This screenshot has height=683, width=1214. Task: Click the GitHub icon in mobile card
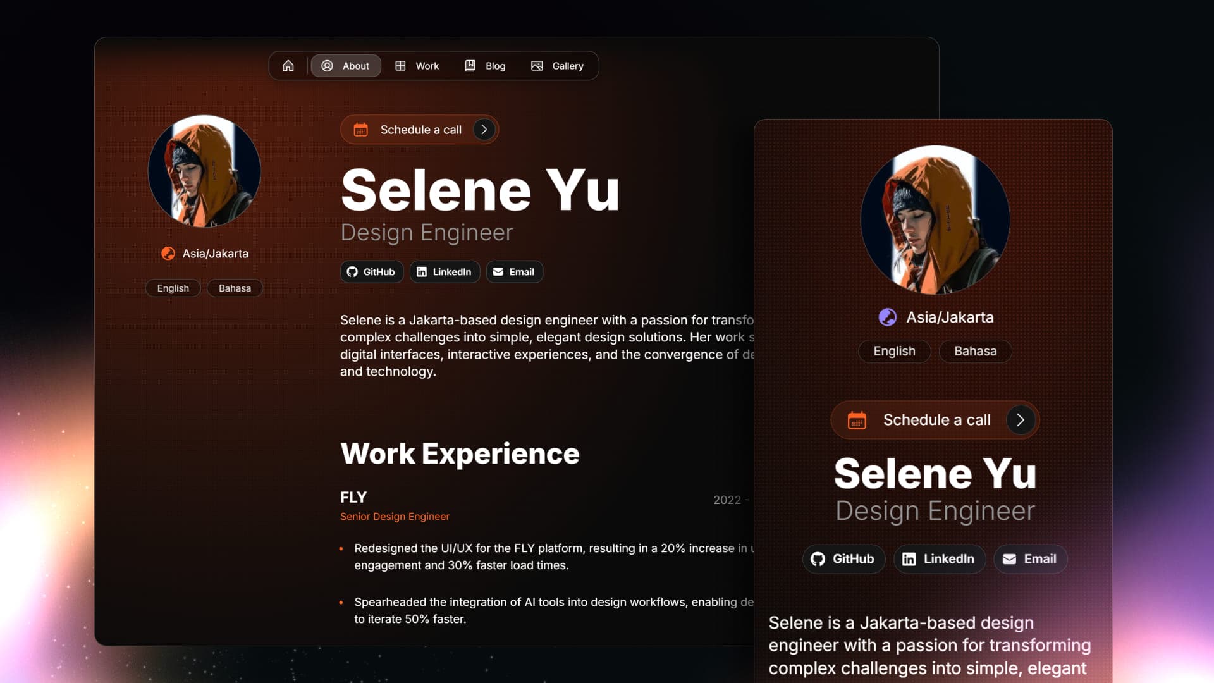(x=818, y=559)
